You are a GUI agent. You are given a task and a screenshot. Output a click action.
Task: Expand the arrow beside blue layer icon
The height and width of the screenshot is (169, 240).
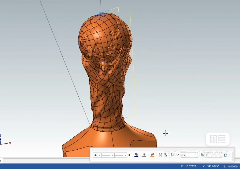tap(140, 155)
